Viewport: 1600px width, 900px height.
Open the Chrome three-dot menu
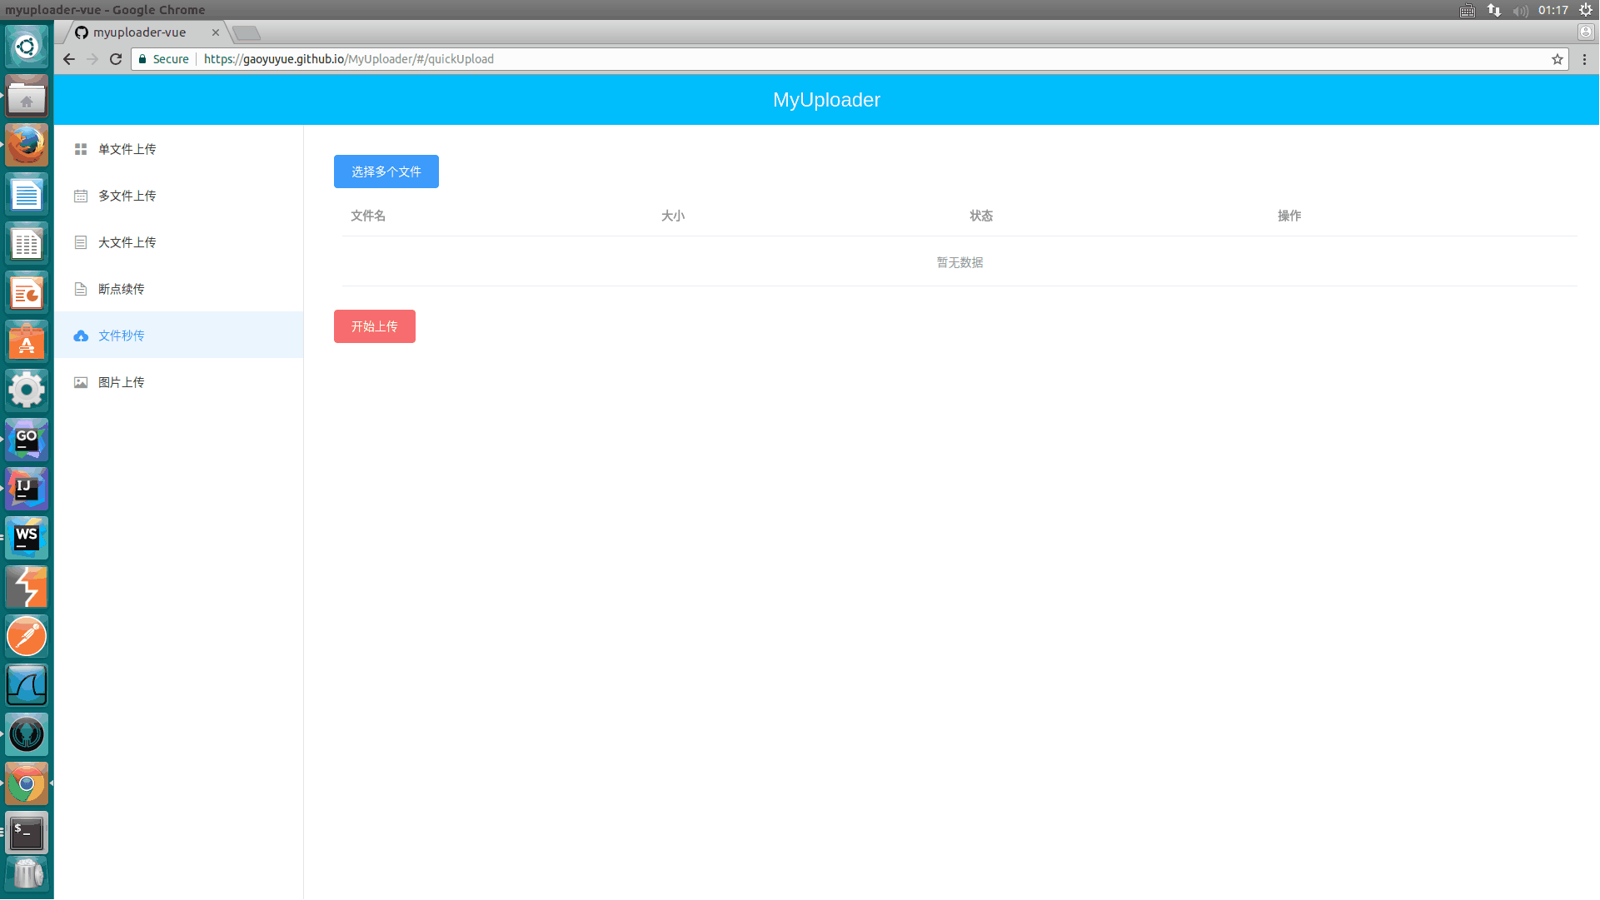[1584, 59]
